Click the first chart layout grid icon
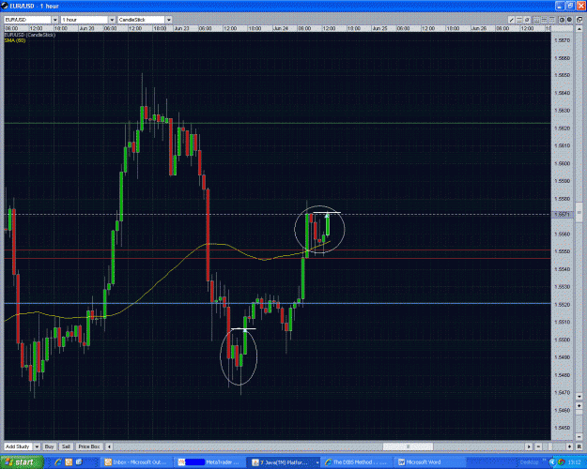This screenshot has width=587, height=469. pyautogui.click(x=536, y=20)
